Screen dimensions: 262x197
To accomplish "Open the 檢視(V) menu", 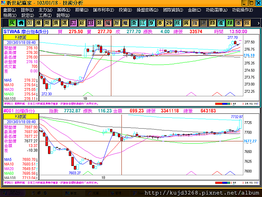I will coord(10,15).
